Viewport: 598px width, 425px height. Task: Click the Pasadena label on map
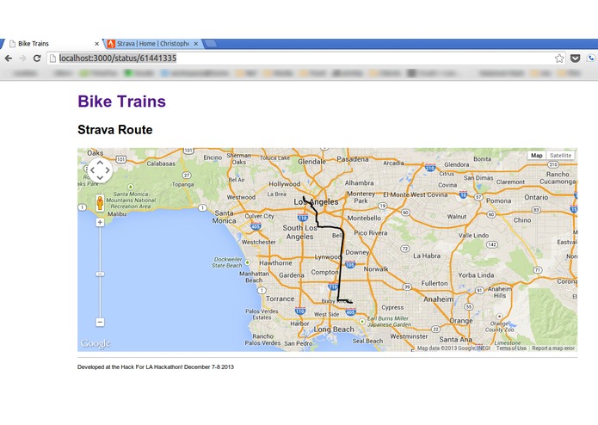(x=353, y=159)
